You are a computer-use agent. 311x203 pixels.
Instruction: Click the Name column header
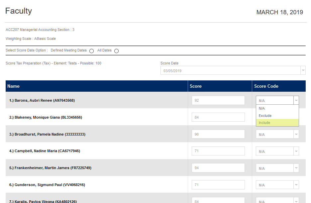(x=14, y=86)
